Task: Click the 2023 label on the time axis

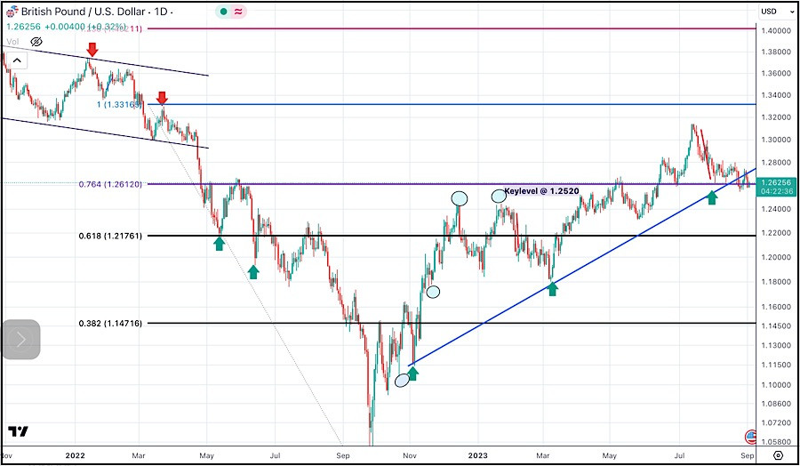Action: click(478, 455)
